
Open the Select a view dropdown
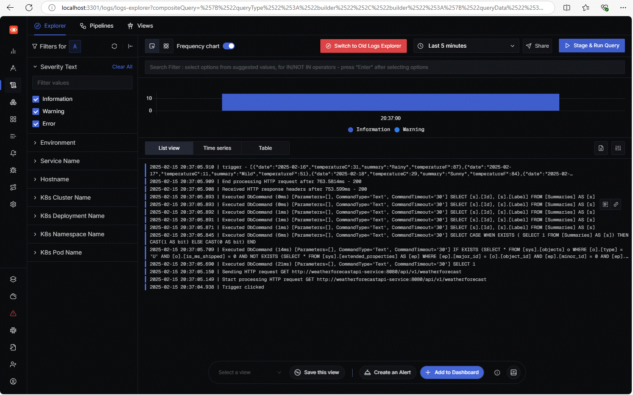pos(250,372)
